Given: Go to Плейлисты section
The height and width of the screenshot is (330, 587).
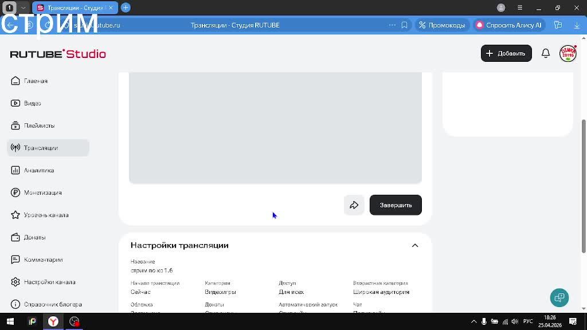Looking at the screenshot, I should pos(40,125).
